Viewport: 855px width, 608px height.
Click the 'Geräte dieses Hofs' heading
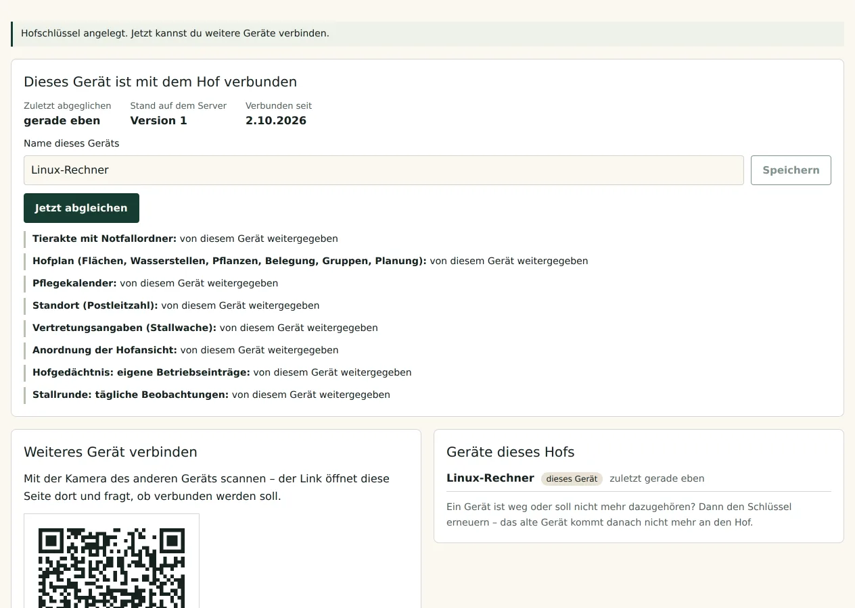pyautogui.click(x=511, y=452)
